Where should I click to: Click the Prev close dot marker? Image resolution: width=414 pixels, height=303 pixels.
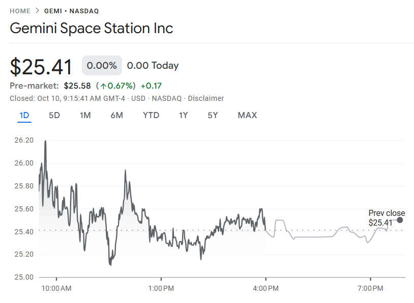[x=400, y=220]
